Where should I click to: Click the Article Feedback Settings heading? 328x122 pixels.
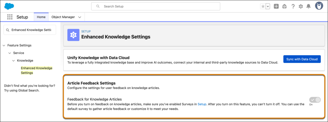(x=91, y=83)
